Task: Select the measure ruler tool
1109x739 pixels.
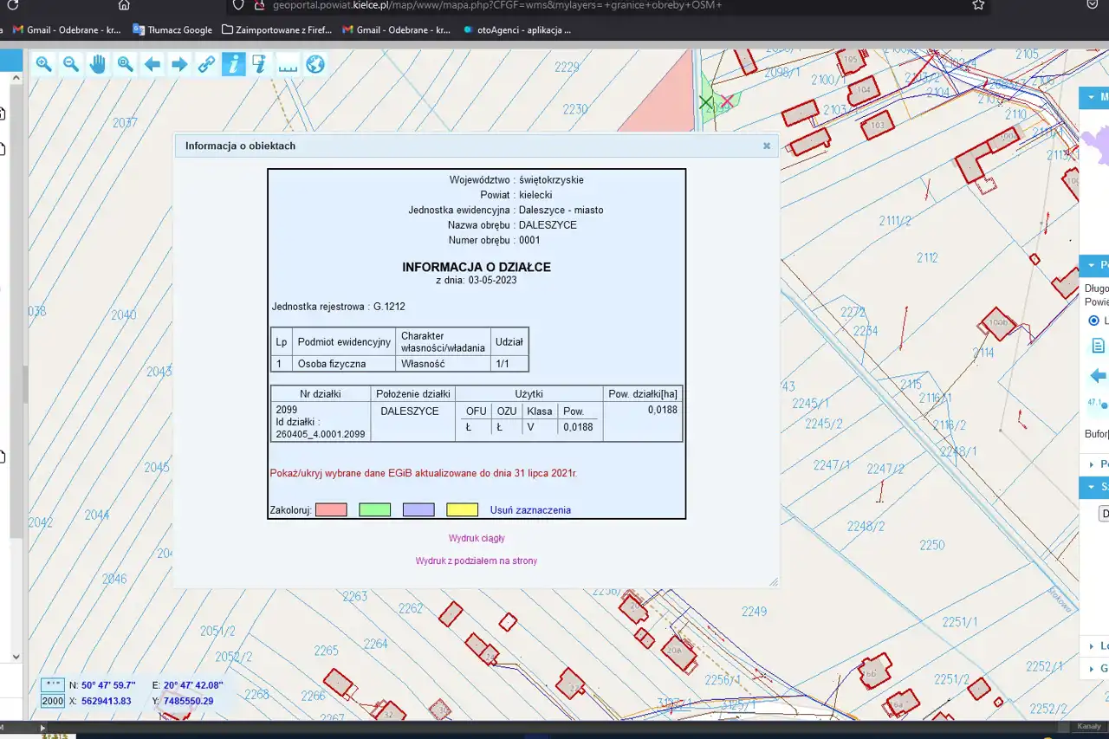Action: (x=287, y=64)
